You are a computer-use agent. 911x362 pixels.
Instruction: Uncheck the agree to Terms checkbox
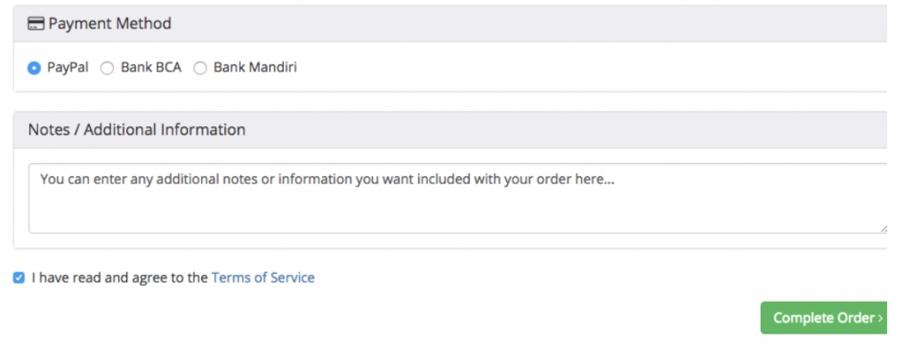20,278
